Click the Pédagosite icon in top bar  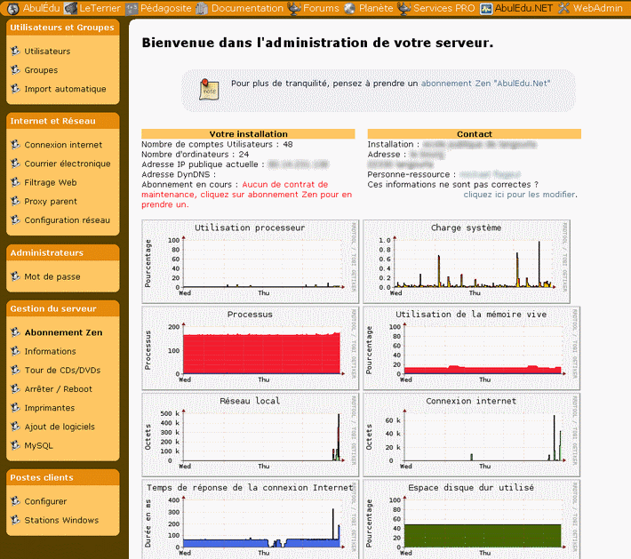pos(132,8)
